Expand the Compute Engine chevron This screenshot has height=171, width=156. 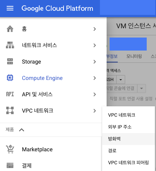95,78
